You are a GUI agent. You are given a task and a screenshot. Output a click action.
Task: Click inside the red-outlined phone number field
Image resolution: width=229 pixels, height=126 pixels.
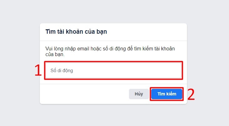[114, 71]
